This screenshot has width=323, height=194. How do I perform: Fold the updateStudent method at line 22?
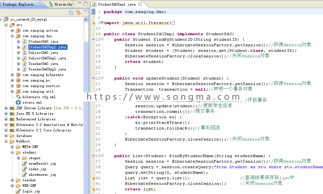tap(102, 78)
